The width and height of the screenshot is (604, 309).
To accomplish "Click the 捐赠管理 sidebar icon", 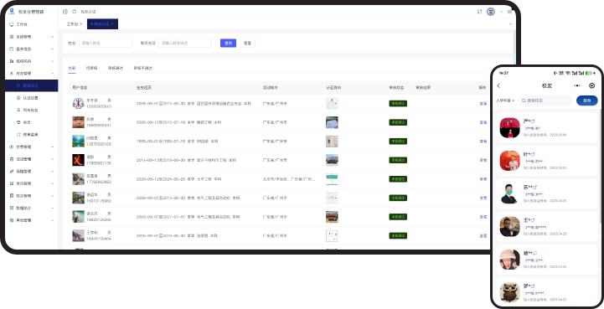I will tap(12, 172).
